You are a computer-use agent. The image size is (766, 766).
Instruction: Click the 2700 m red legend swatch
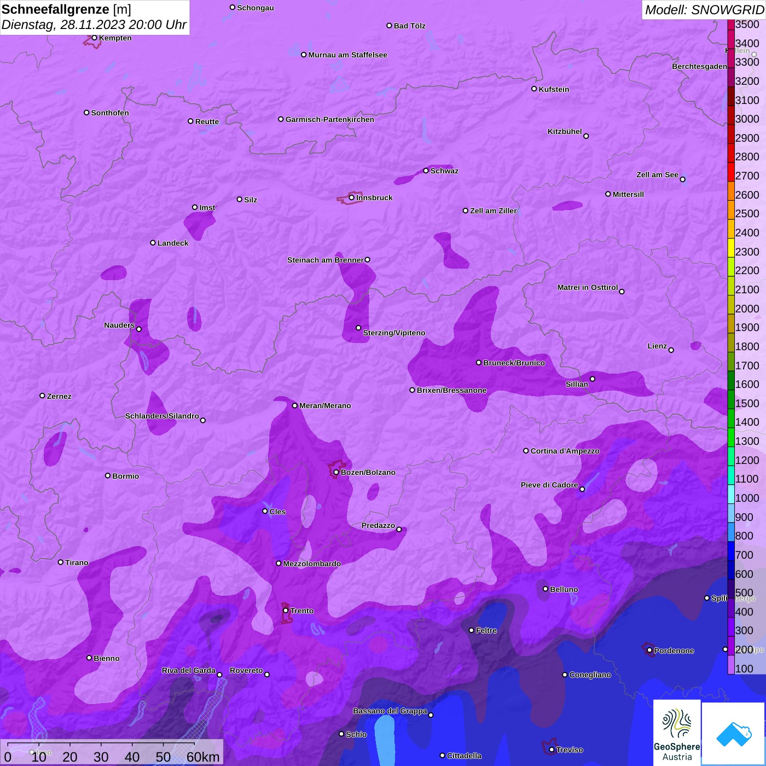point(731,172)
